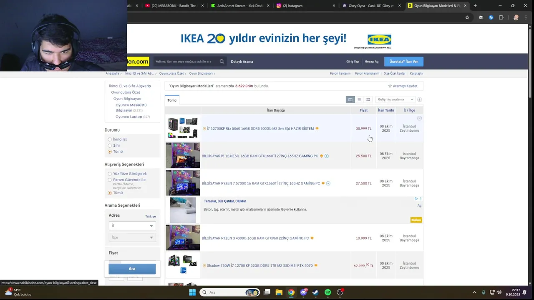Open thumbnail of i7 12700KF Rtx 5060 listing
534x300 pixels.
click(x=183, y=128)
